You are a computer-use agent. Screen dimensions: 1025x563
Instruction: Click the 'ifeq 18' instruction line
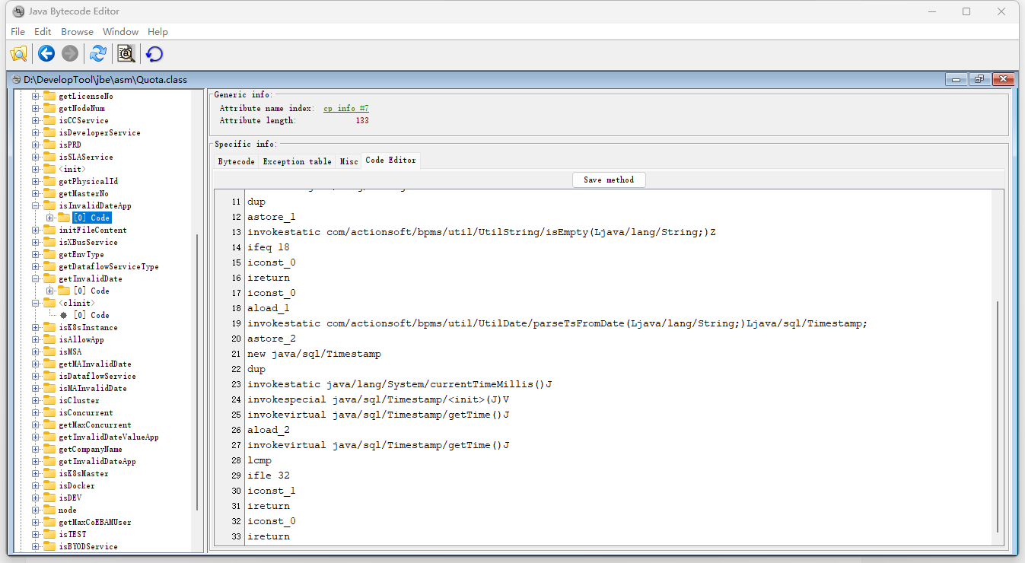268,247
